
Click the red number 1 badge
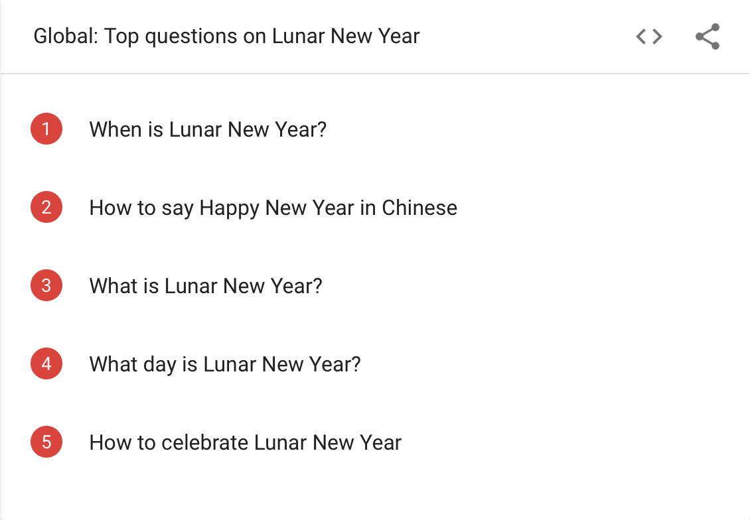click(x=46, y=129)
